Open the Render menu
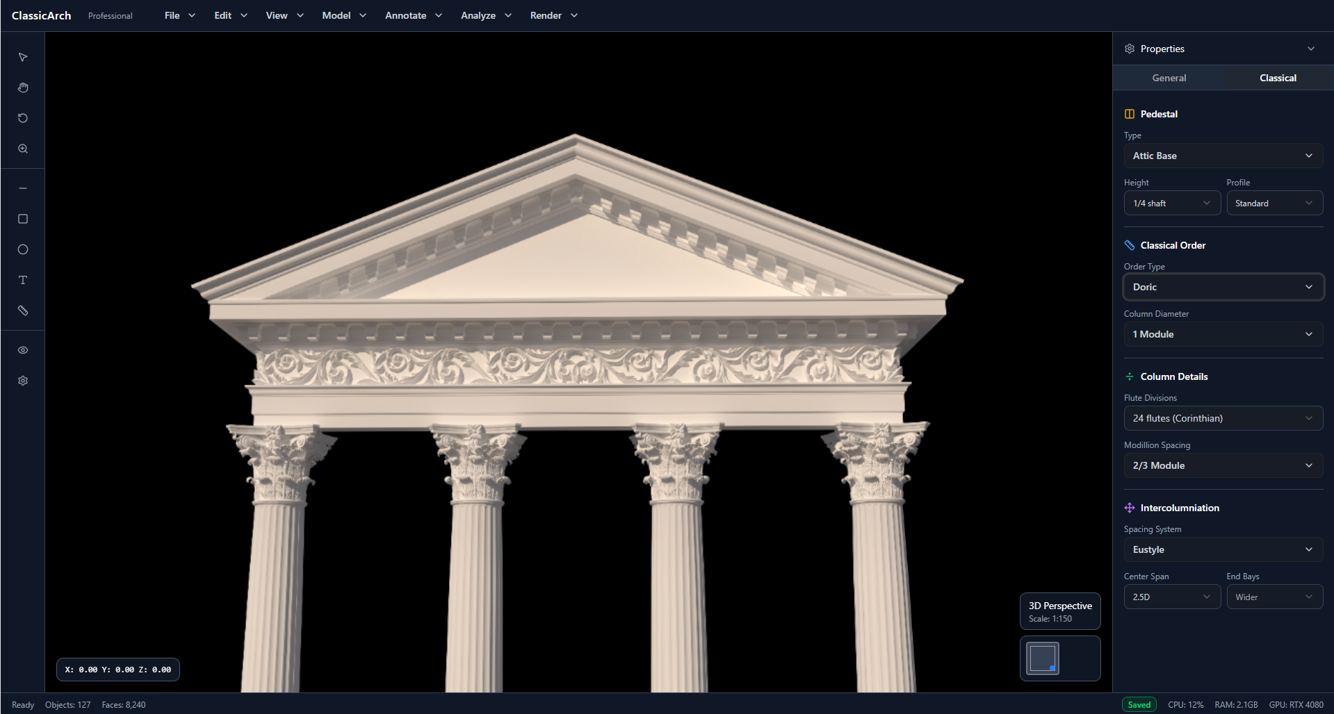This screenshot has height=714, width=1334. [x=553, y=15]
